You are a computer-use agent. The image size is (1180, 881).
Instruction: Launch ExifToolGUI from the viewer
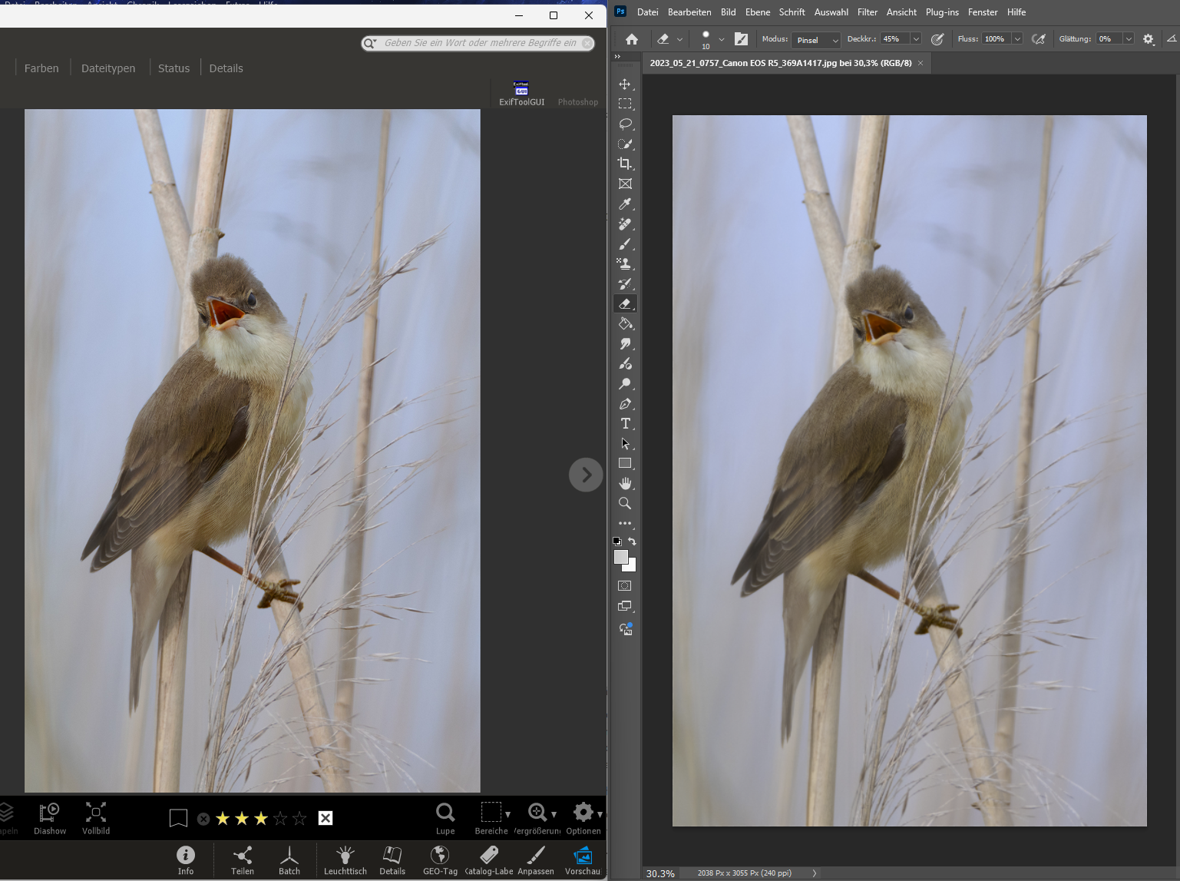pos(521,93)
